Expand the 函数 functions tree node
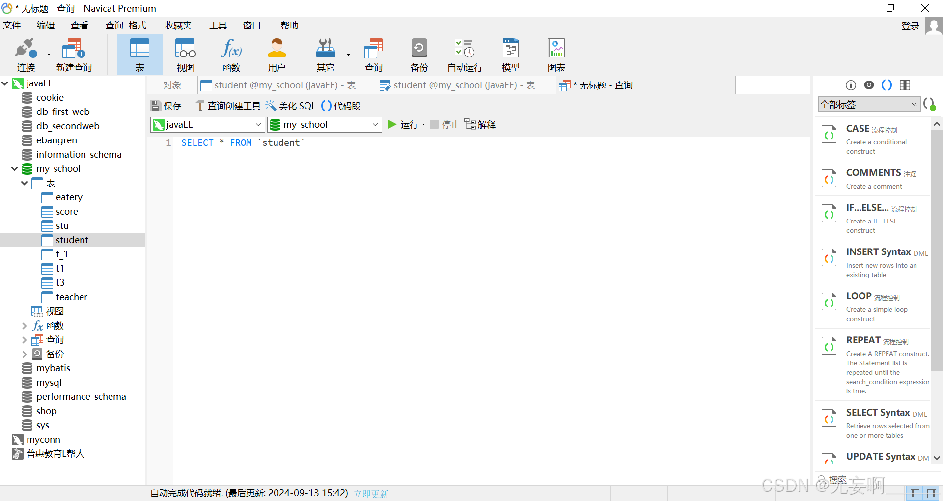The width and height of the screenshot is (943, 501). click(x=25, y=326)
